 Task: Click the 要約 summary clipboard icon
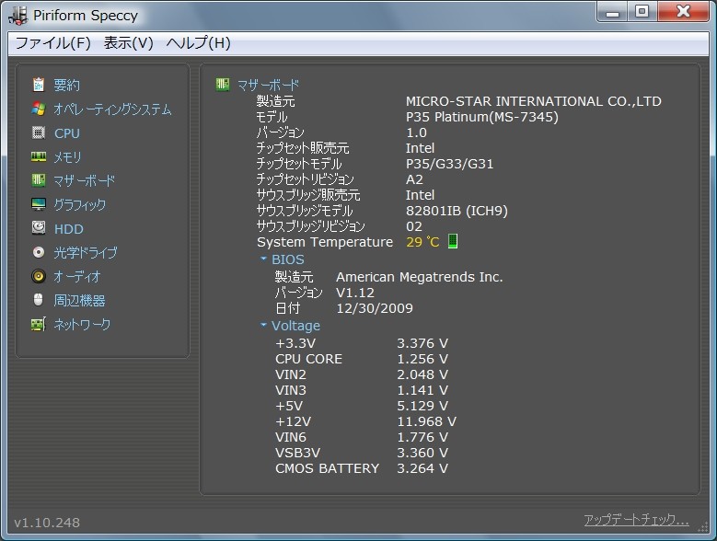tap(39, 85)
